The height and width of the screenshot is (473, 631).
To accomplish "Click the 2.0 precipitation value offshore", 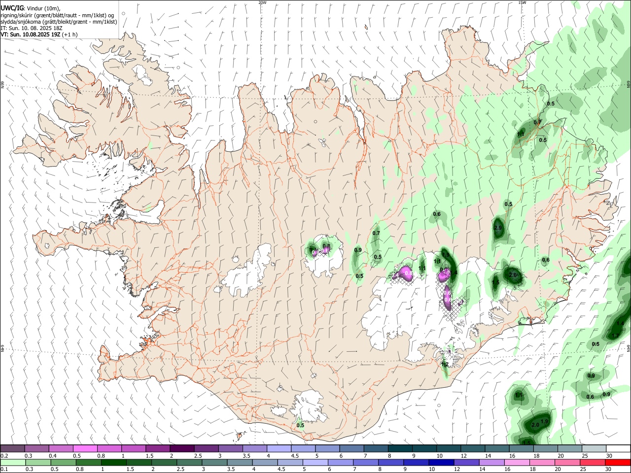I will pyautogui.click(x=536, y=425).
